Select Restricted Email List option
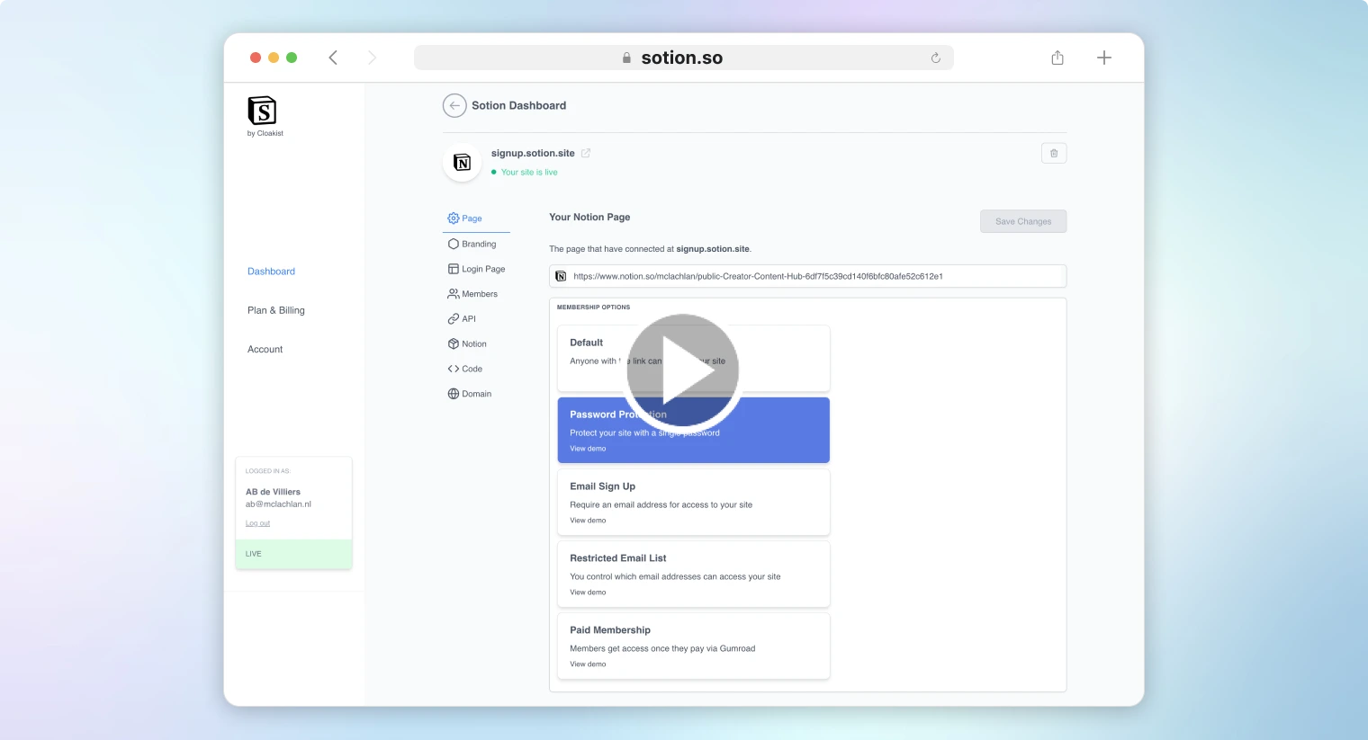1368x740 pixels. pos(693,574)
